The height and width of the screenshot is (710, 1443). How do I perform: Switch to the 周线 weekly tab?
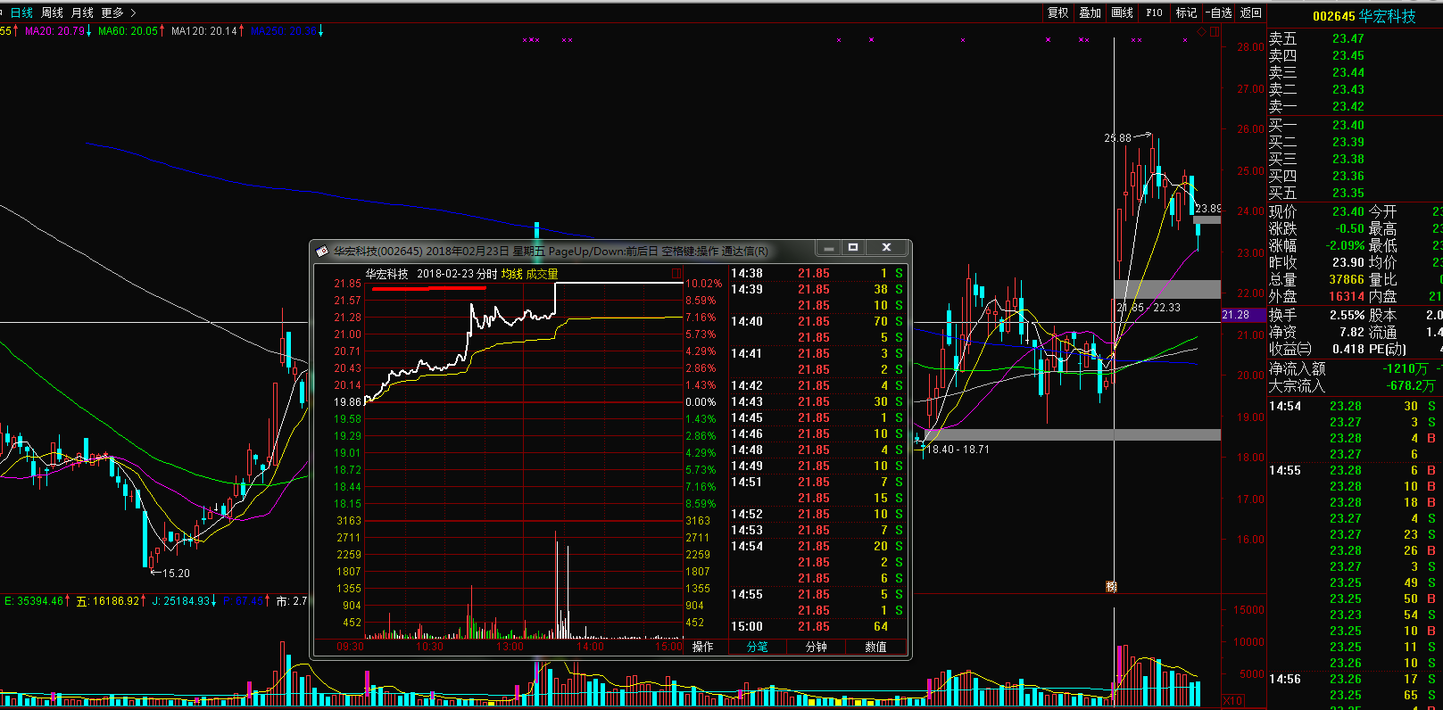(52, 12)
